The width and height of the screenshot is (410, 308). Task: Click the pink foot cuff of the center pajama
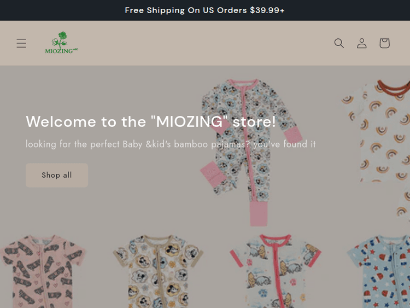coord(257,211)
